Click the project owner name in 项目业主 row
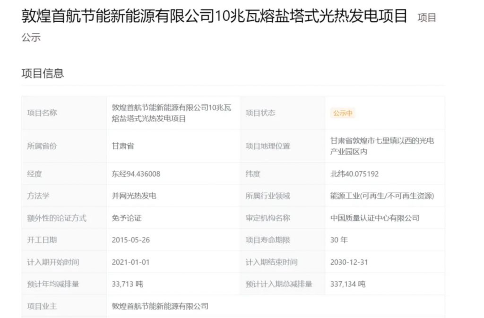Viewport: 484px width, 318px height. coord(160,306)
